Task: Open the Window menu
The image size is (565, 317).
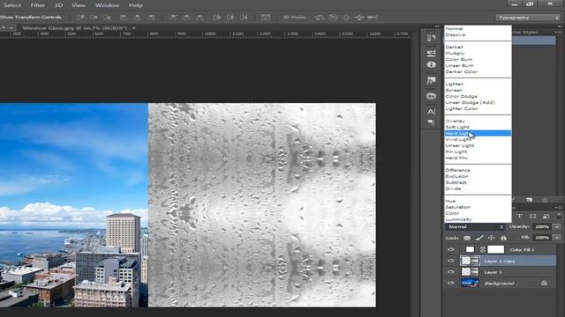Action: click(107, 5)
